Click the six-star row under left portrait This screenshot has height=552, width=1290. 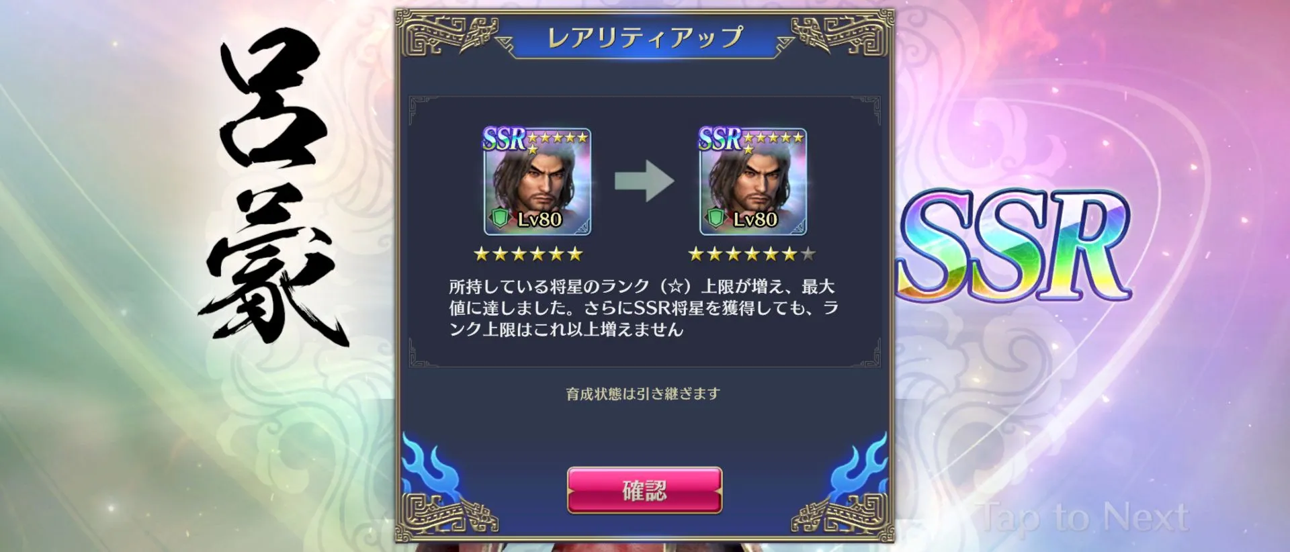pos(528,254)
